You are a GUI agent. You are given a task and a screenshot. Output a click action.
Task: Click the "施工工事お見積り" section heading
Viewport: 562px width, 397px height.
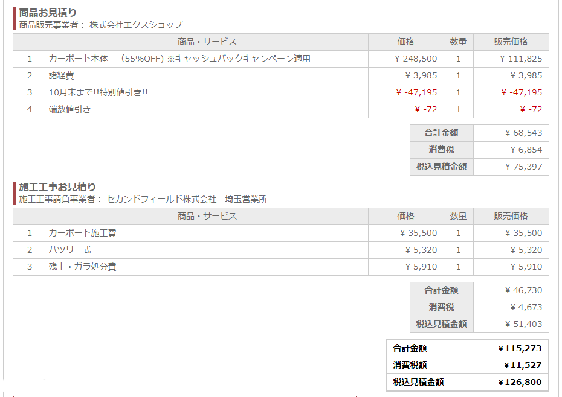(57, 187)
